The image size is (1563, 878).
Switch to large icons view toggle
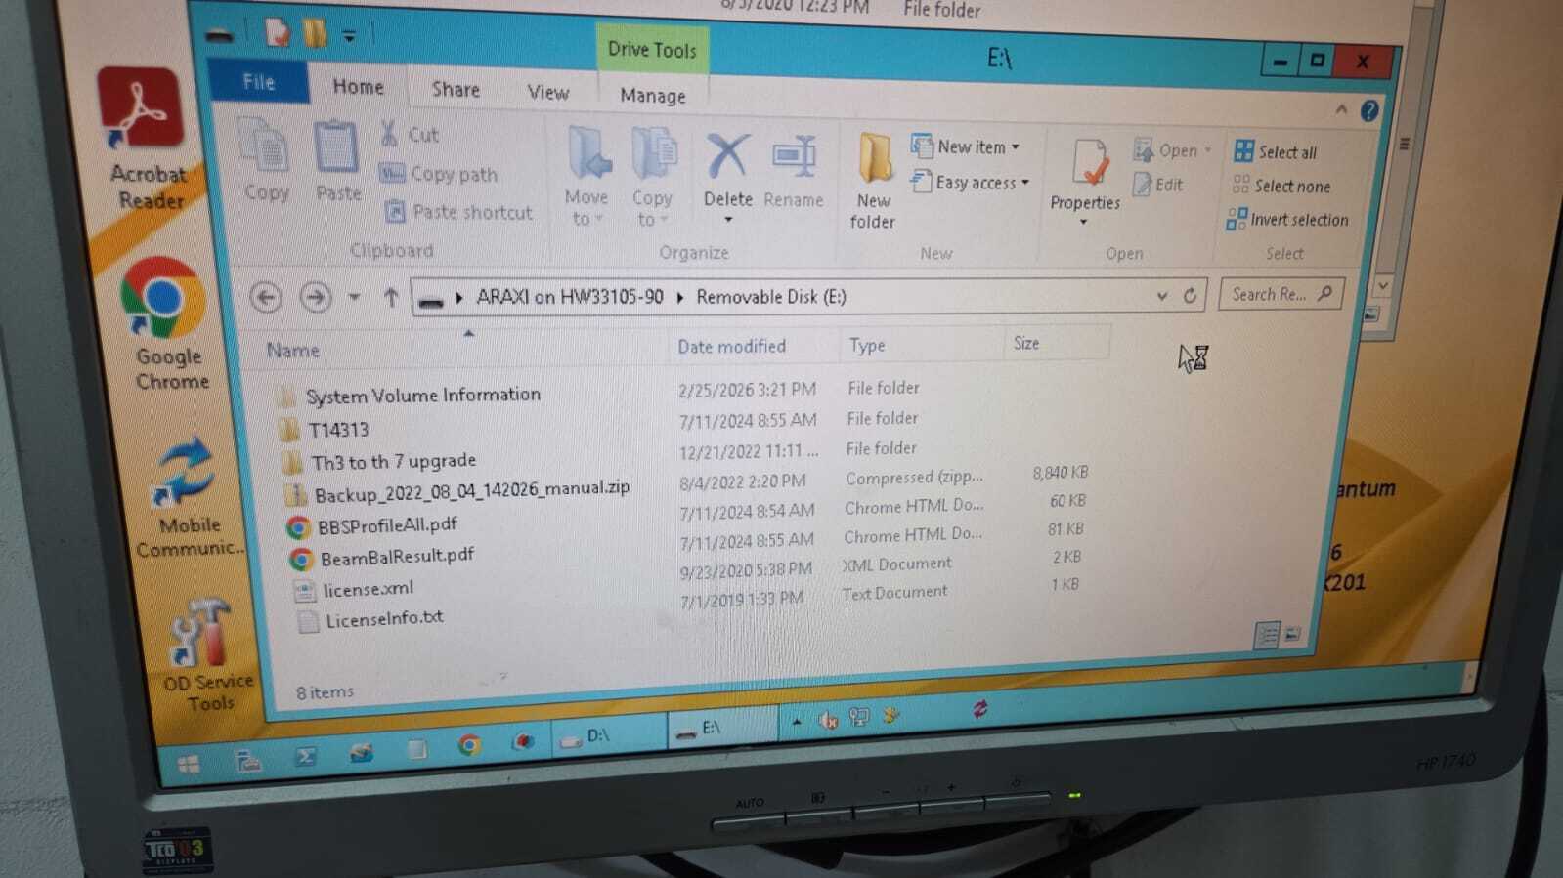coord(1292,634)
